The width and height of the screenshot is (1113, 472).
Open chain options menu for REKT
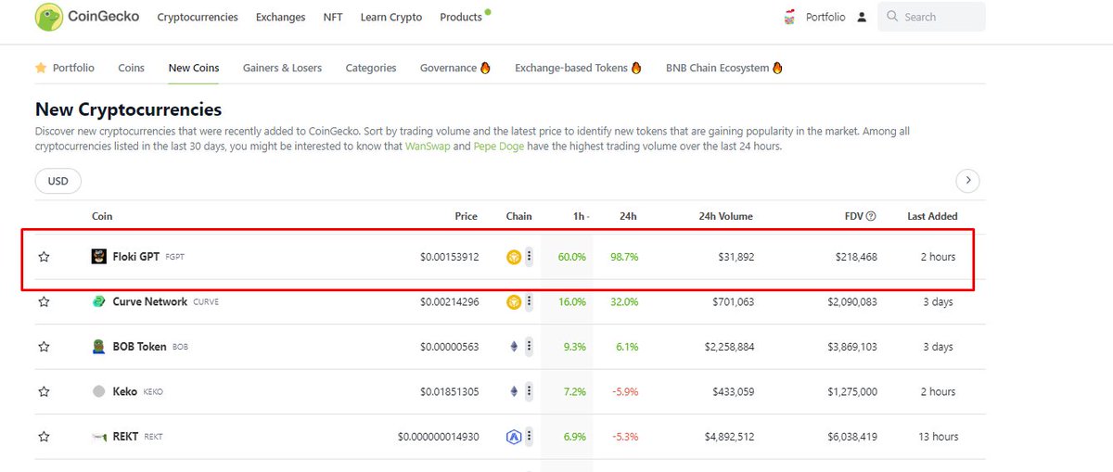530,436
